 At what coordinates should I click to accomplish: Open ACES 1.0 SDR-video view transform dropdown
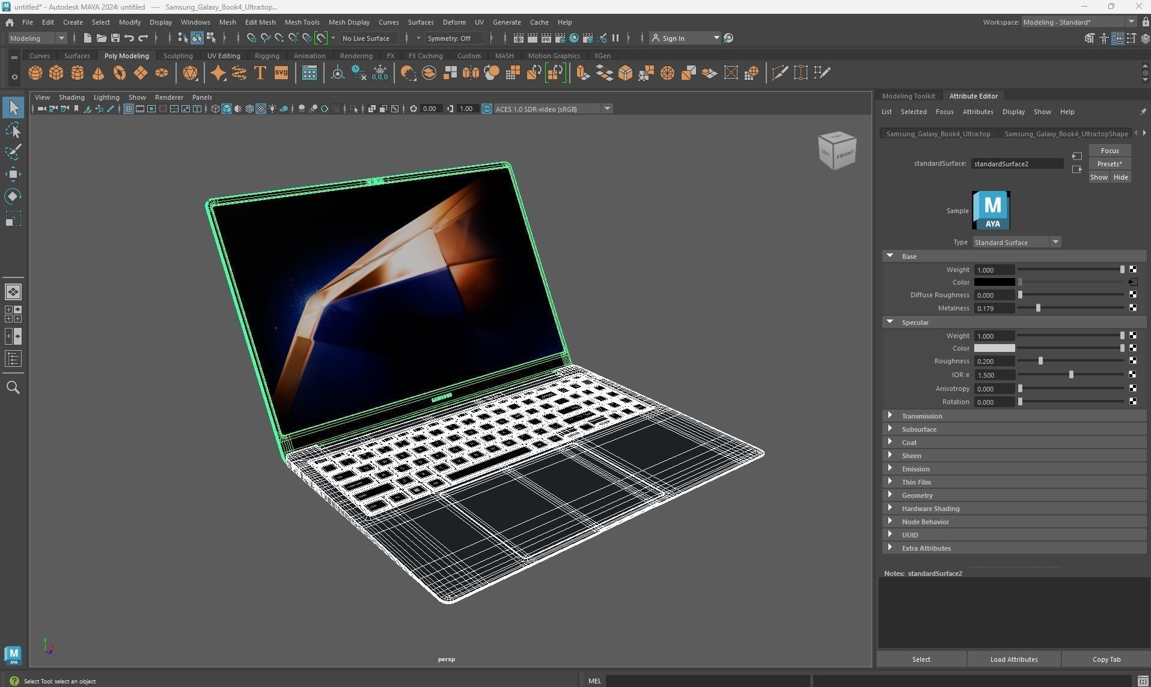(x=552, y=109)
